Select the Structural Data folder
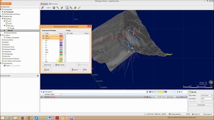214x120 pixels. click(x=8, y=40)
